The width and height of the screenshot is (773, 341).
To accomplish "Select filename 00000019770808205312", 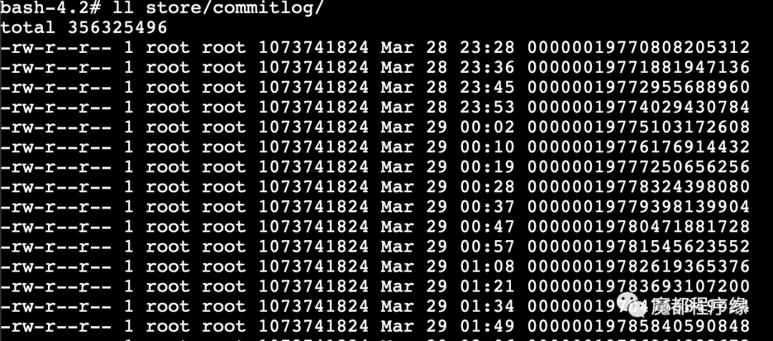I will [638, 47].
